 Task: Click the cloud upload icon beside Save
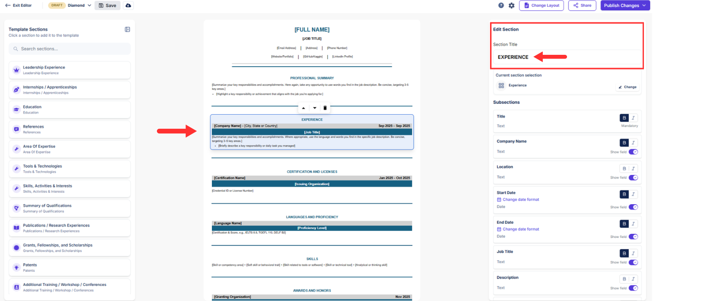[128, 5]
